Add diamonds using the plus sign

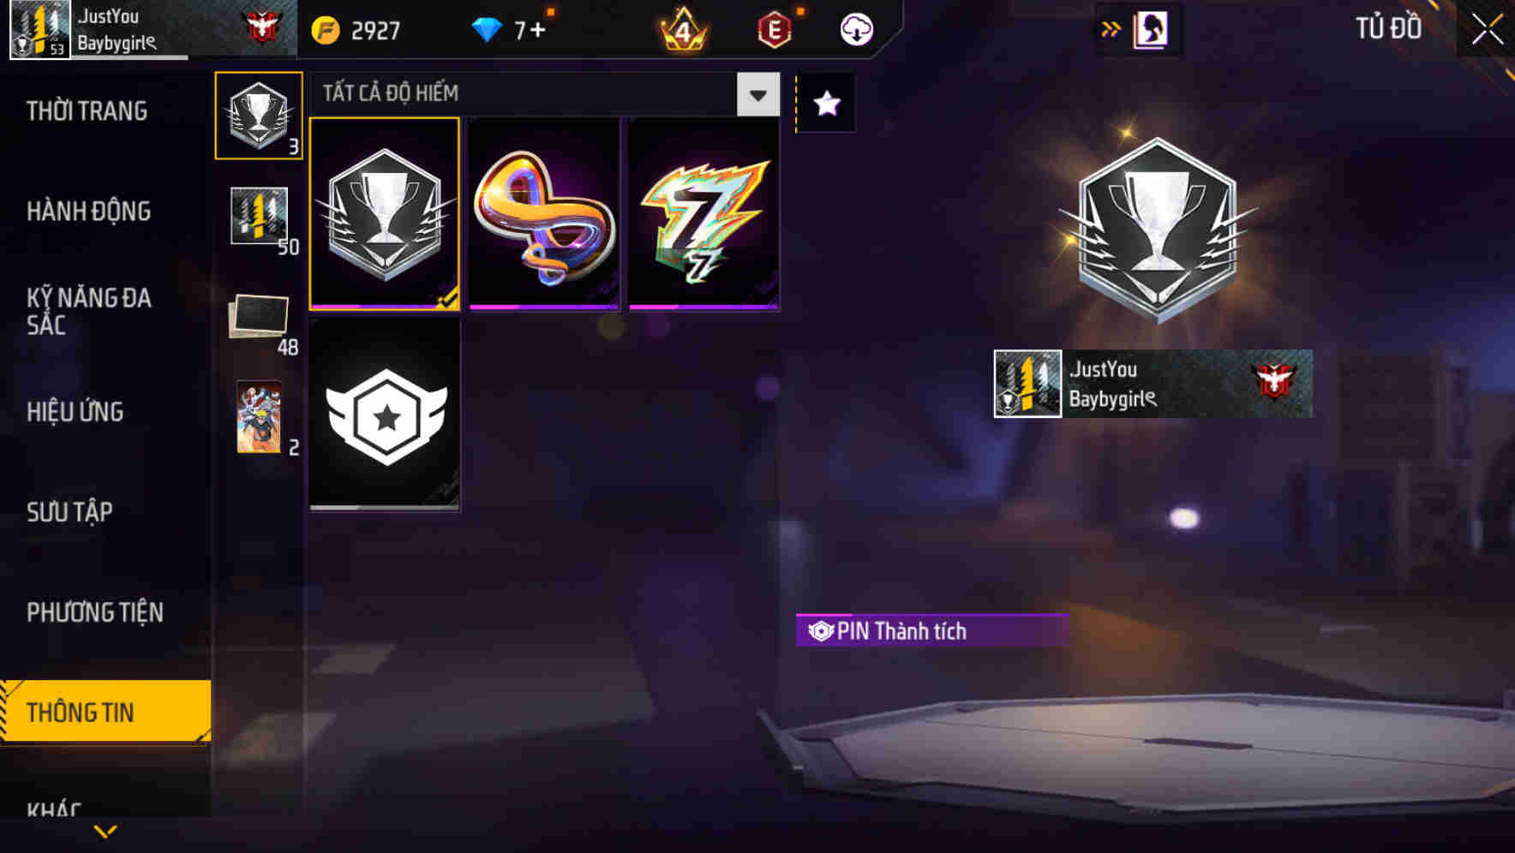pyautogui.click(x=538, y=31)
